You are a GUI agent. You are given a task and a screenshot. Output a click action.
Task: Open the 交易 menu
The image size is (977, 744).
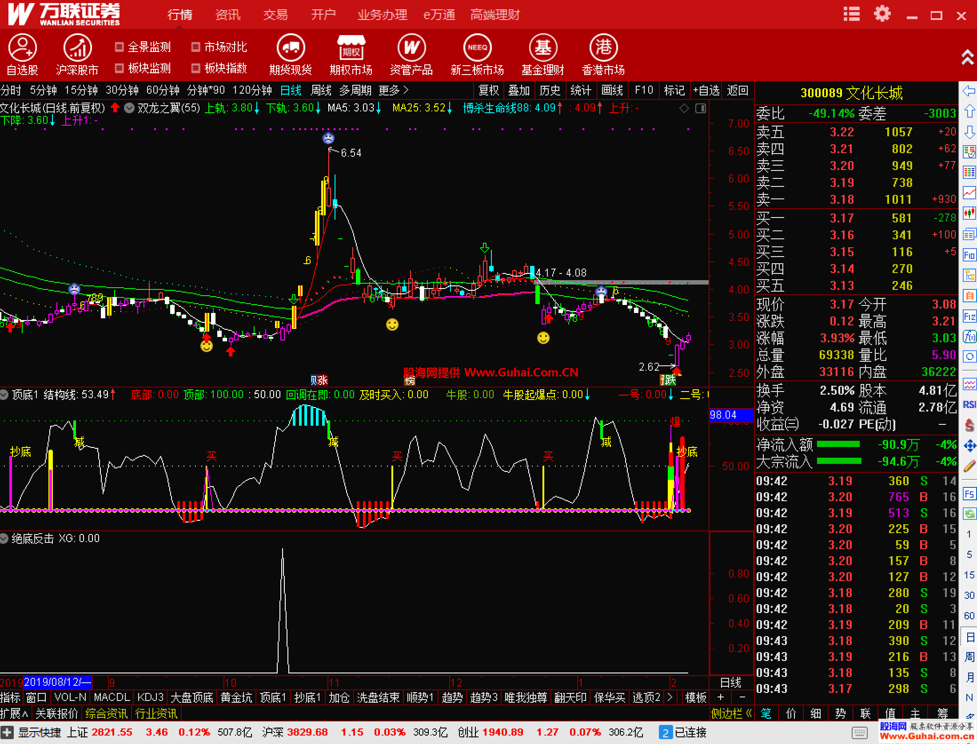(275, 15)
